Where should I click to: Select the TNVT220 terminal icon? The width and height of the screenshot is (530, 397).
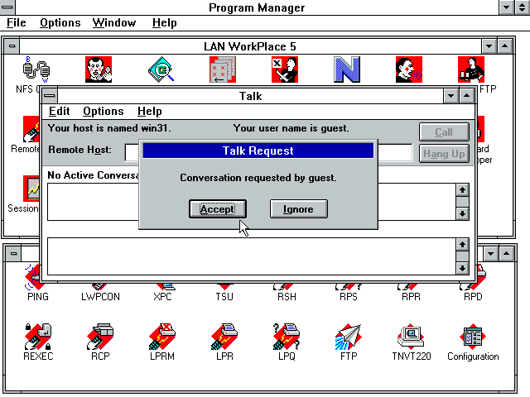coord(411,337)
